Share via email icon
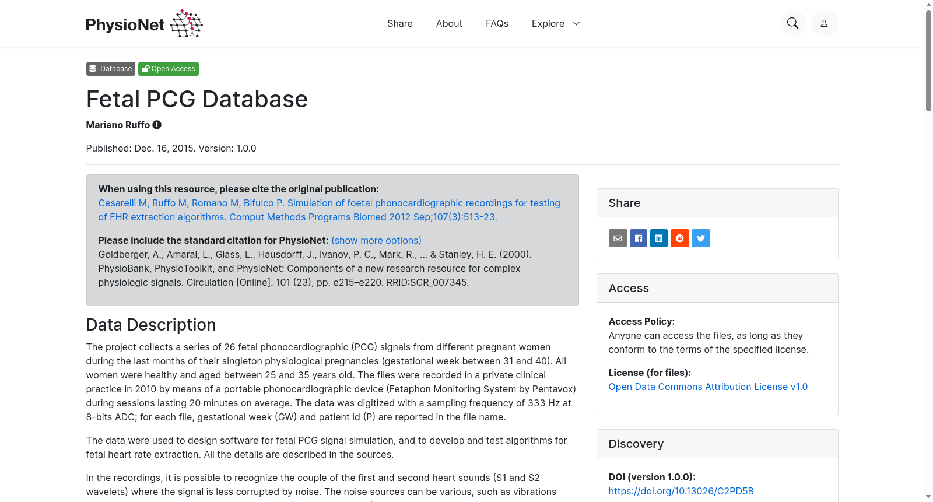This screenshot has width=933, height=502. point(618,238)
